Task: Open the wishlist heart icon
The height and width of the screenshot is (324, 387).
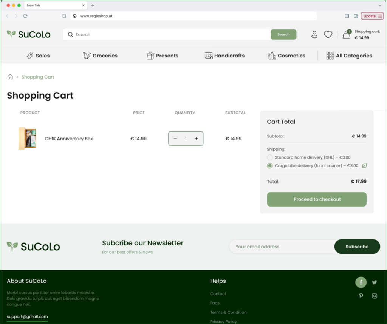Action: [x=328, y=34]
